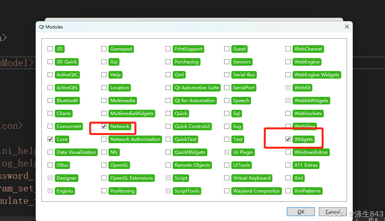
Task: Click the green Widgets module label
Action: point(304,139)
